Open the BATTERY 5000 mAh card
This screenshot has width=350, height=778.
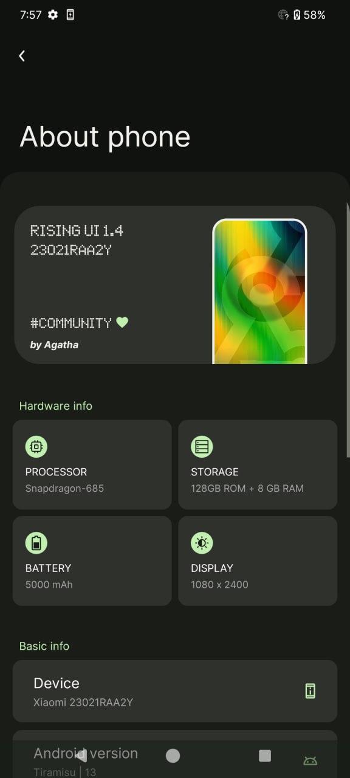pyautogui.click(x=92, y=561)
